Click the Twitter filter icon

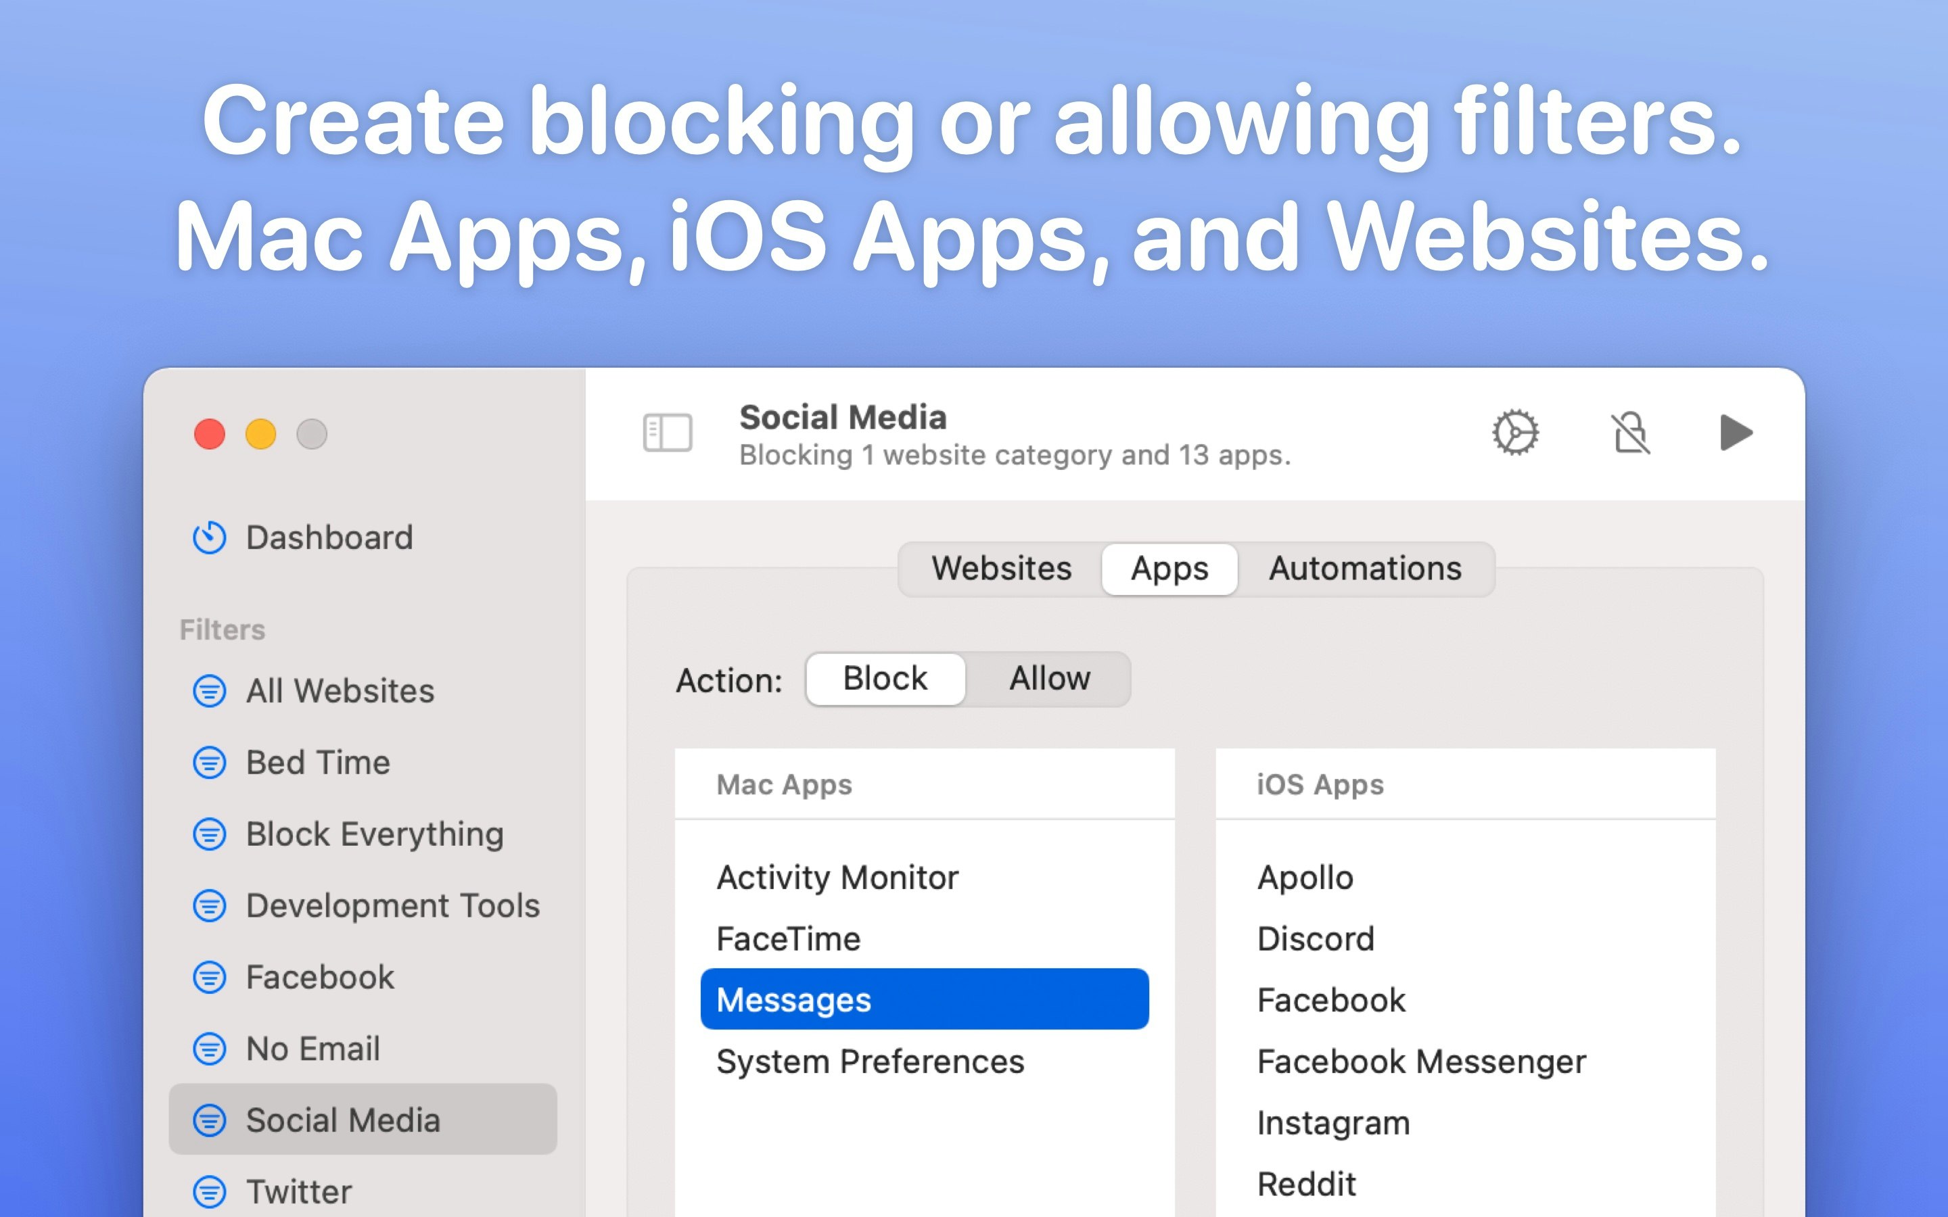[x=209, y=1191]
